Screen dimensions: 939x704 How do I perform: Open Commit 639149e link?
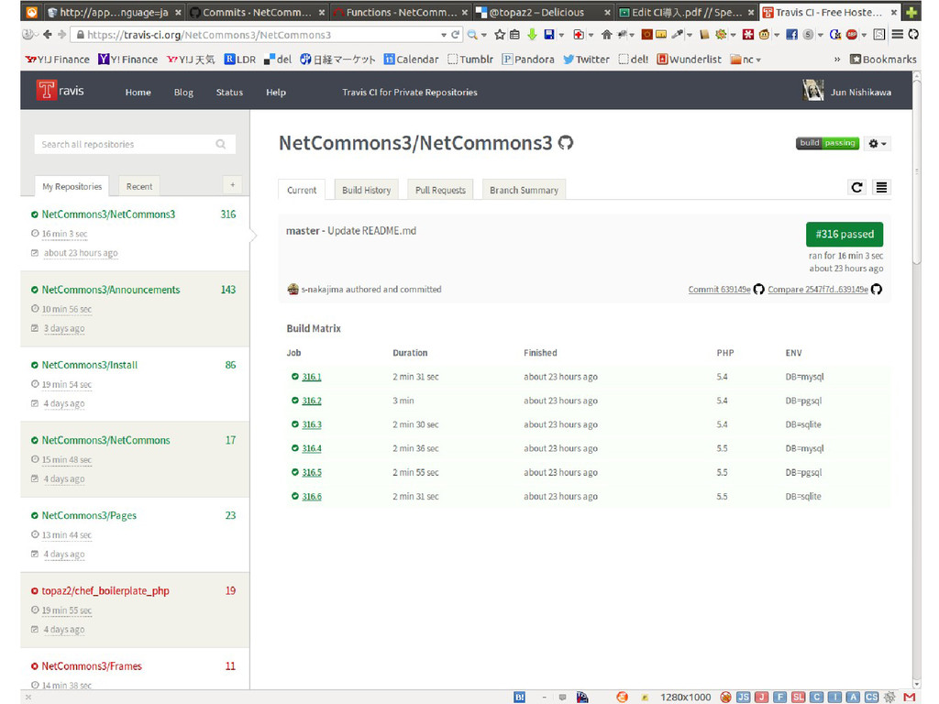(x=719, y=289)
